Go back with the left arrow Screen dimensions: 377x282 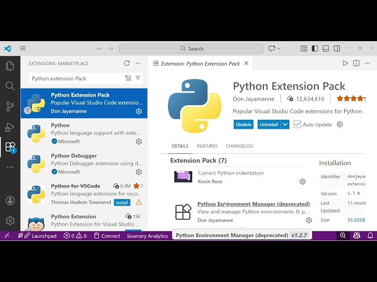pyautogui.click(x=100, y=48)
